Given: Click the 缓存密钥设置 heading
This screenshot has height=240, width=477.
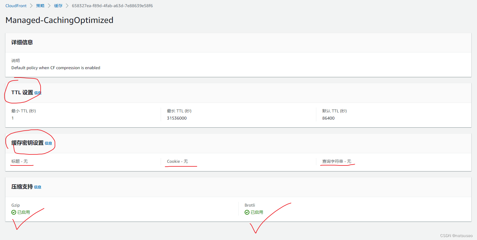Looking at the screenshot, I should tap(27, 143).
